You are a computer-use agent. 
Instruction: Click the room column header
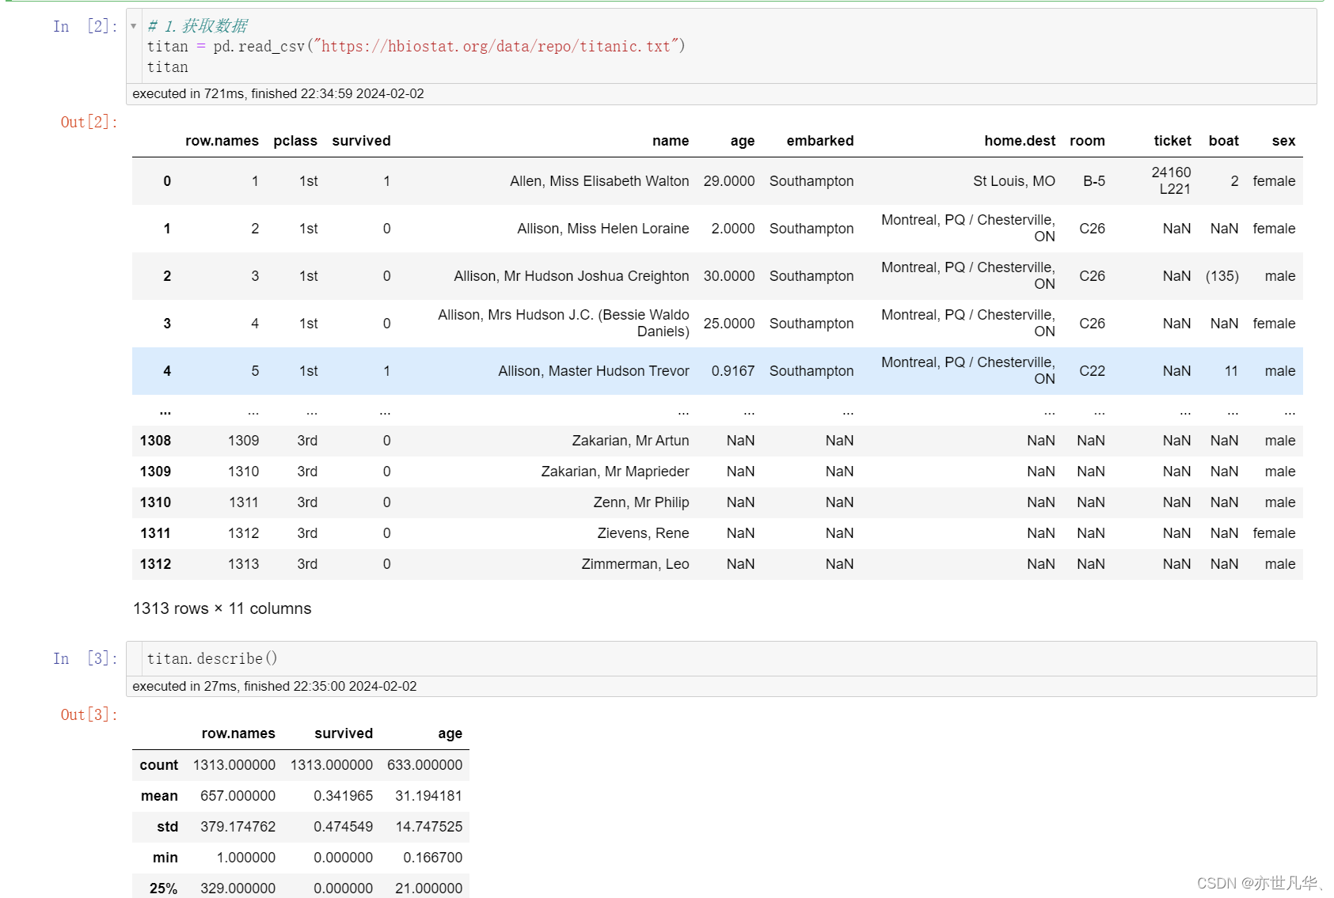(1087, 141)
